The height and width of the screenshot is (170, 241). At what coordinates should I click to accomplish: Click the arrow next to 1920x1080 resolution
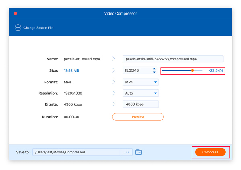click(114, 93)
